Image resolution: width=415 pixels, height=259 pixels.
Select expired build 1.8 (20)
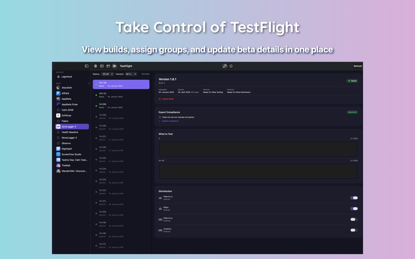click(121, 213)
